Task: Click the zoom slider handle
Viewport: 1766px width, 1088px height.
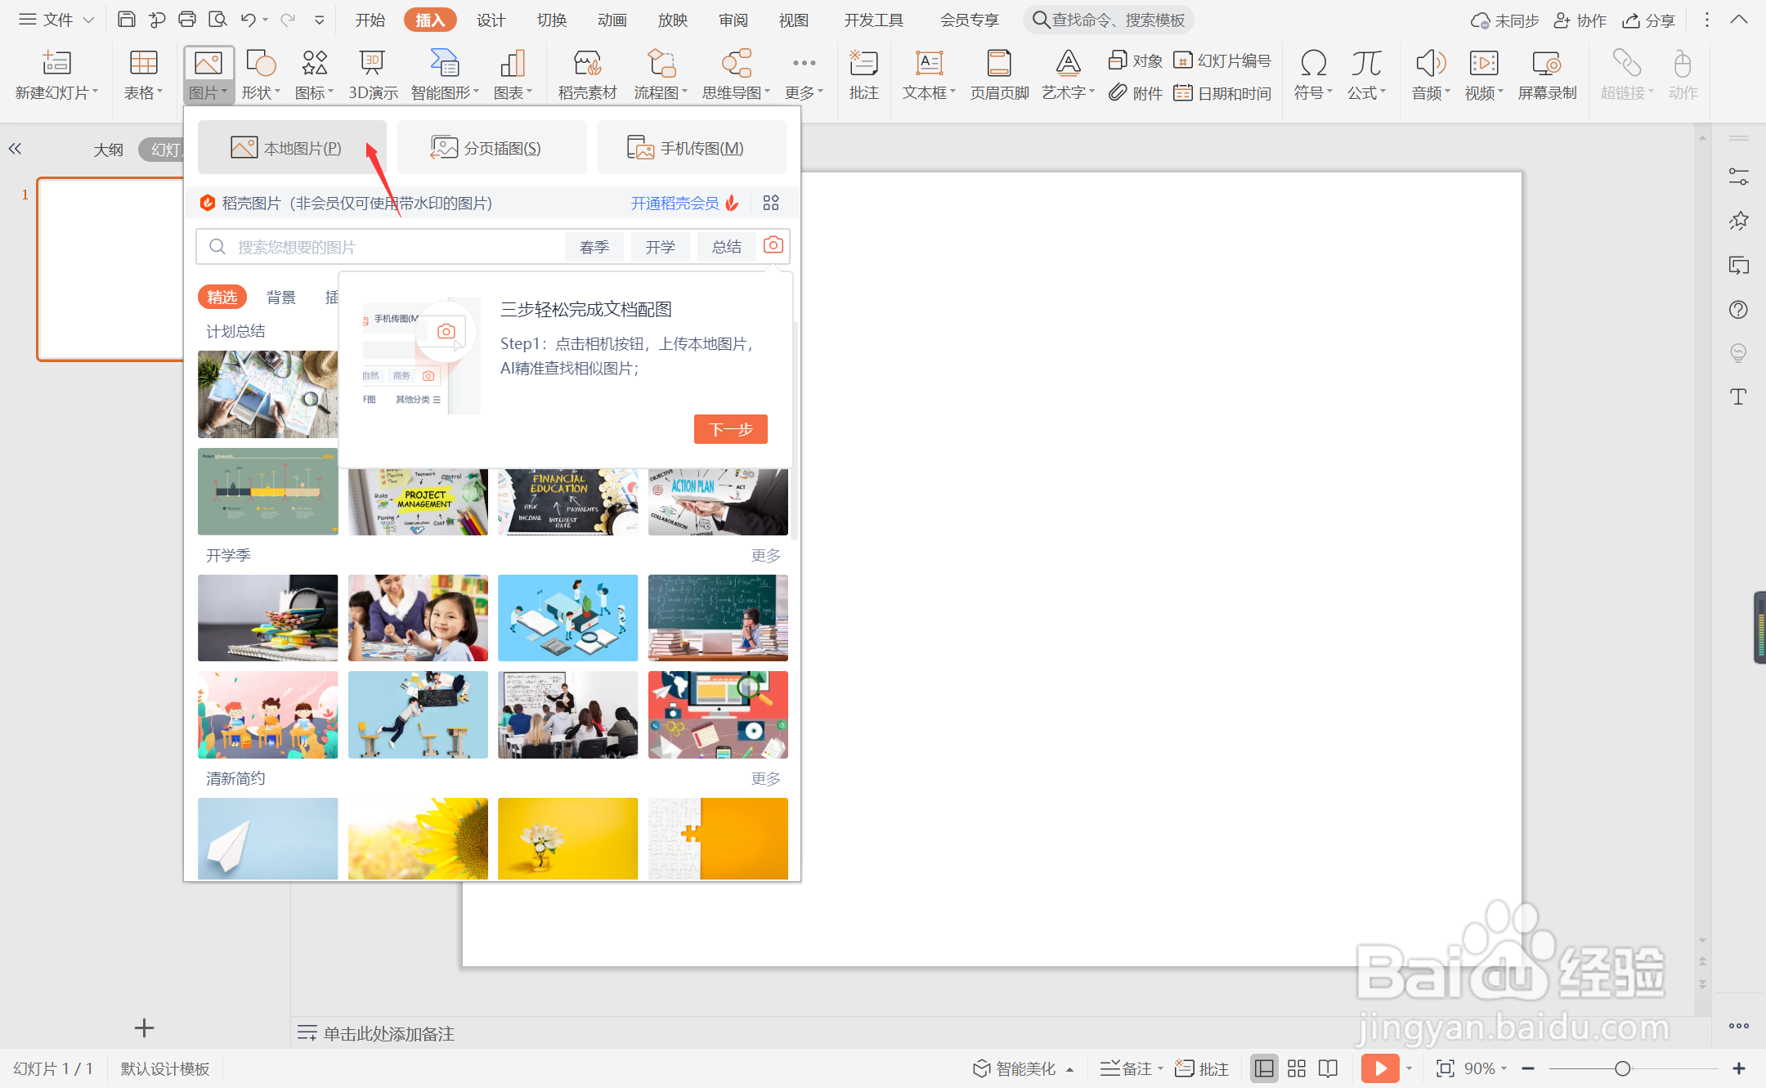Action: pyautogui.click(x=1623, y=1068)
